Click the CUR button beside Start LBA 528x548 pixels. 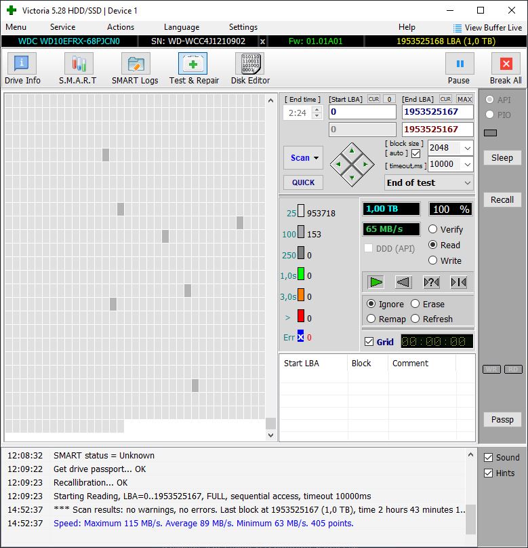pyautogui.click(x=373, y=99)
